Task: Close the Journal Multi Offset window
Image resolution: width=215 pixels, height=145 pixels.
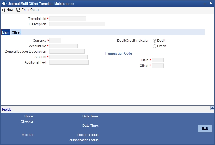Action: (211, 3)
